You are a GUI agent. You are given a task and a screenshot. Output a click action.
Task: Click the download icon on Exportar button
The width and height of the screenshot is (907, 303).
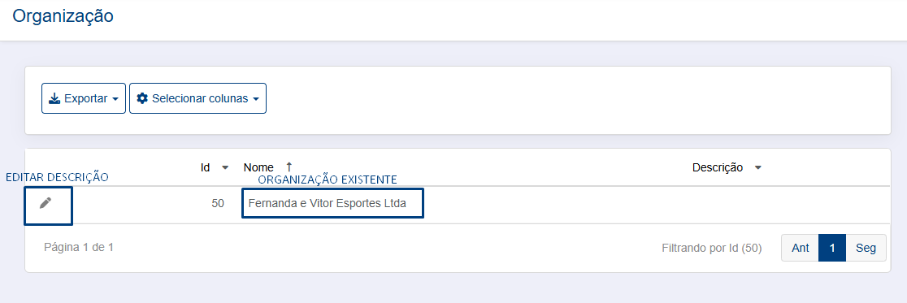pos(54,98)
